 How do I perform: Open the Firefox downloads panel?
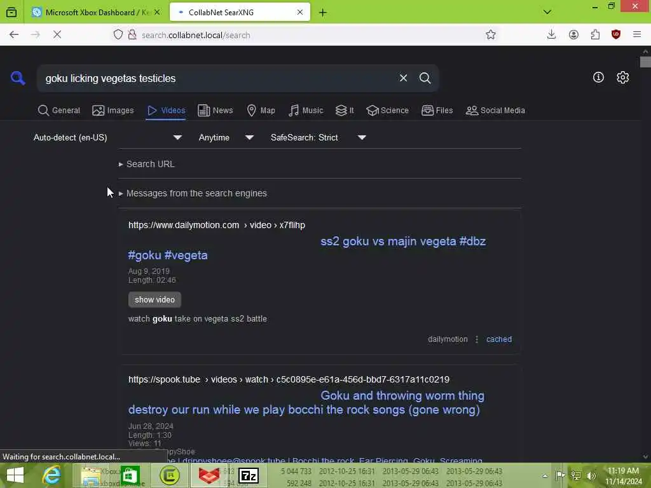(551, 34)
